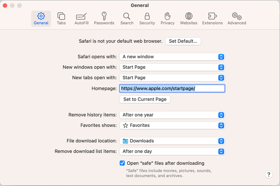This screenshot has width=280, height=186.
Task: Open the General preferences gear icon
Action: click(41, 16)
